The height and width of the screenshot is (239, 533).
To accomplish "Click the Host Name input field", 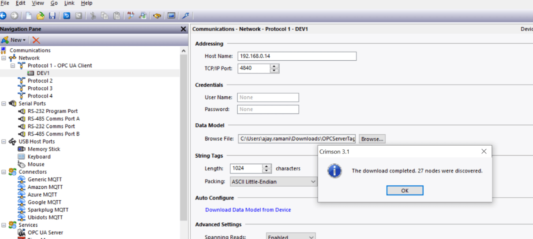I will tap(297, 56).
